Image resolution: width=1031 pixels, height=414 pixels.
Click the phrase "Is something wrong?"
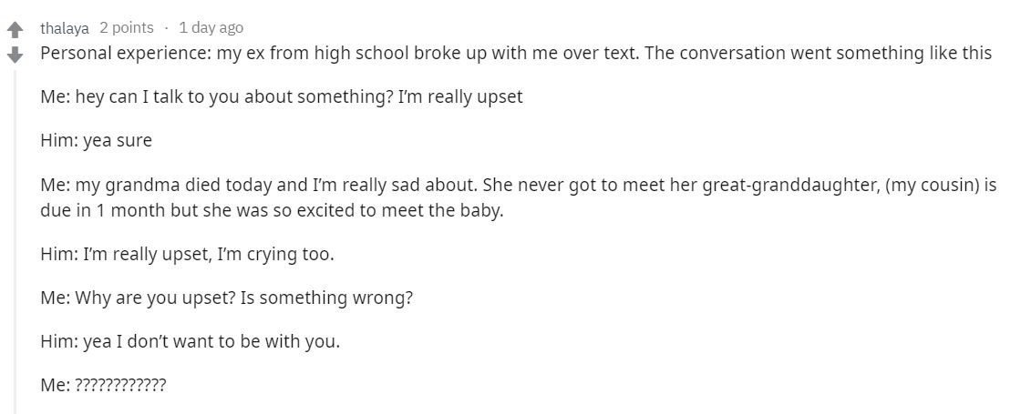(x=326, y=298)
